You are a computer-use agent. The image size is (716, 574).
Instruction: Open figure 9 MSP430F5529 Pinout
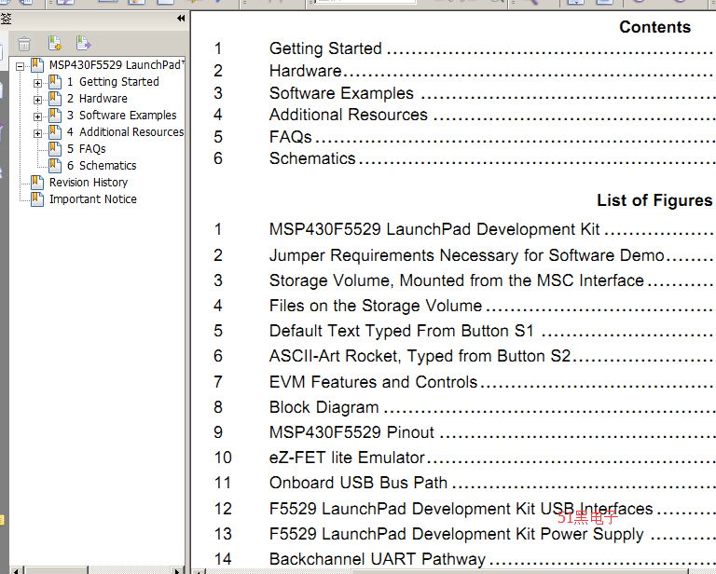(x=351, y=432)
